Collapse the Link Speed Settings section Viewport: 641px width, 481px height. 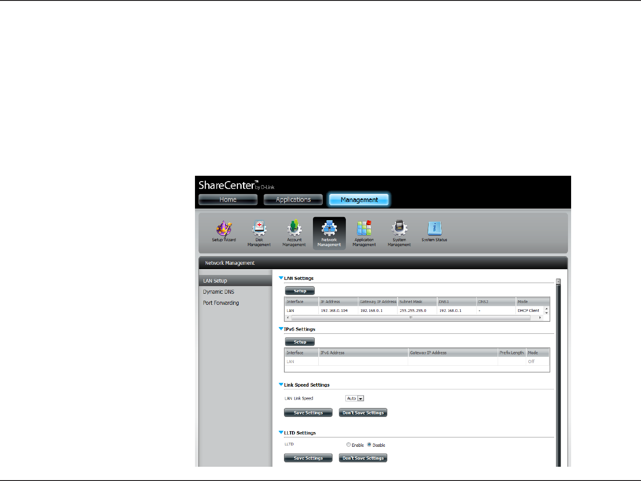coord(281,384)
